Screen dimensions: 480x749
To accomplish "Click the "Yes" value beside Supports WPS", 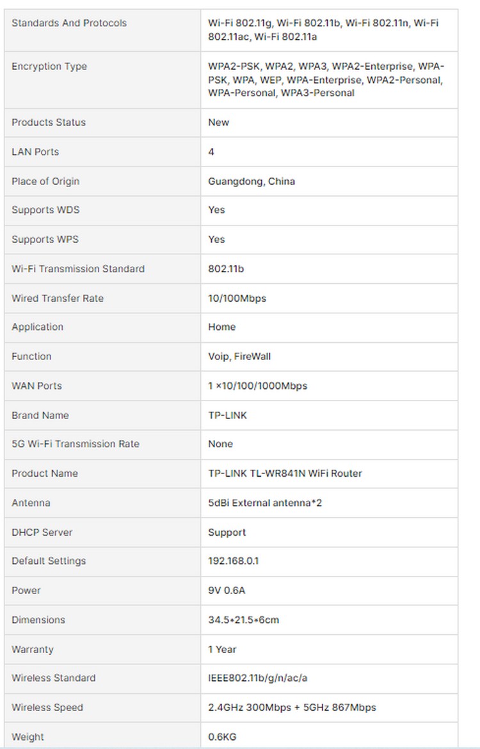I will coord(216,240).
